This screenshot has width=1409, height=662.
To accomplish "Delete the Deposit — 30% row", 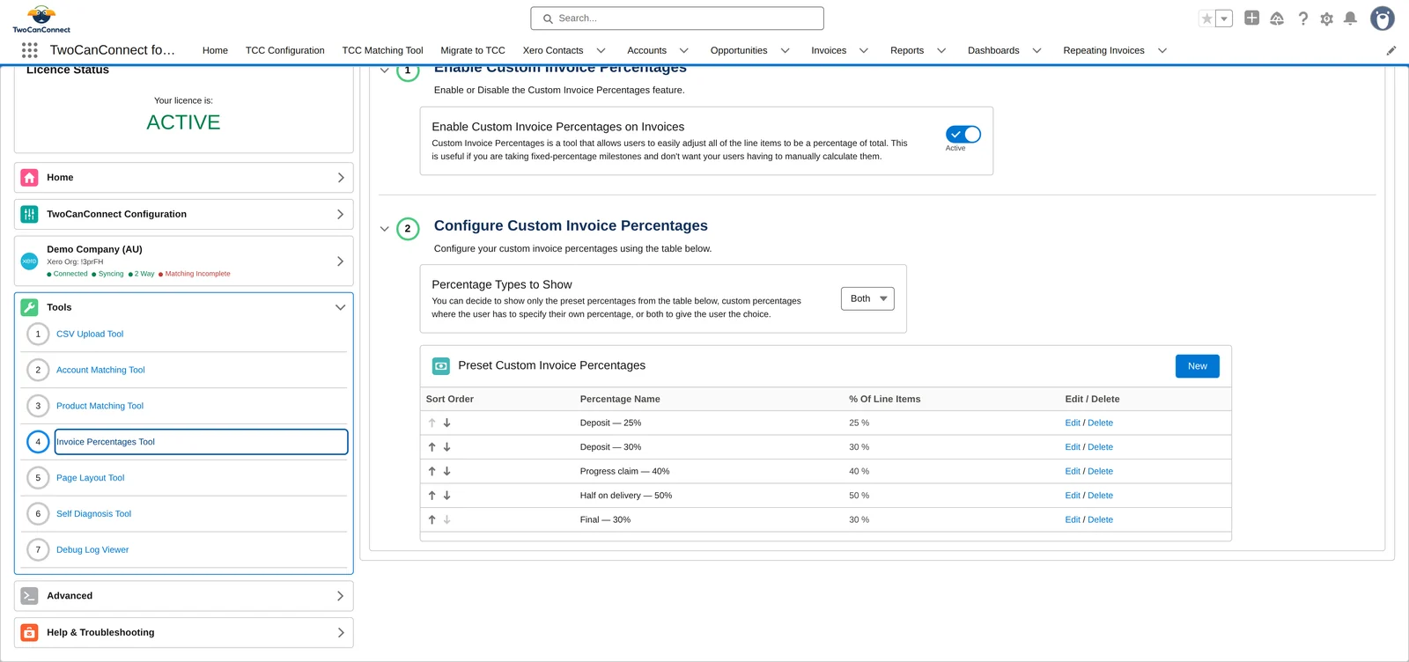I will 1101,447.
